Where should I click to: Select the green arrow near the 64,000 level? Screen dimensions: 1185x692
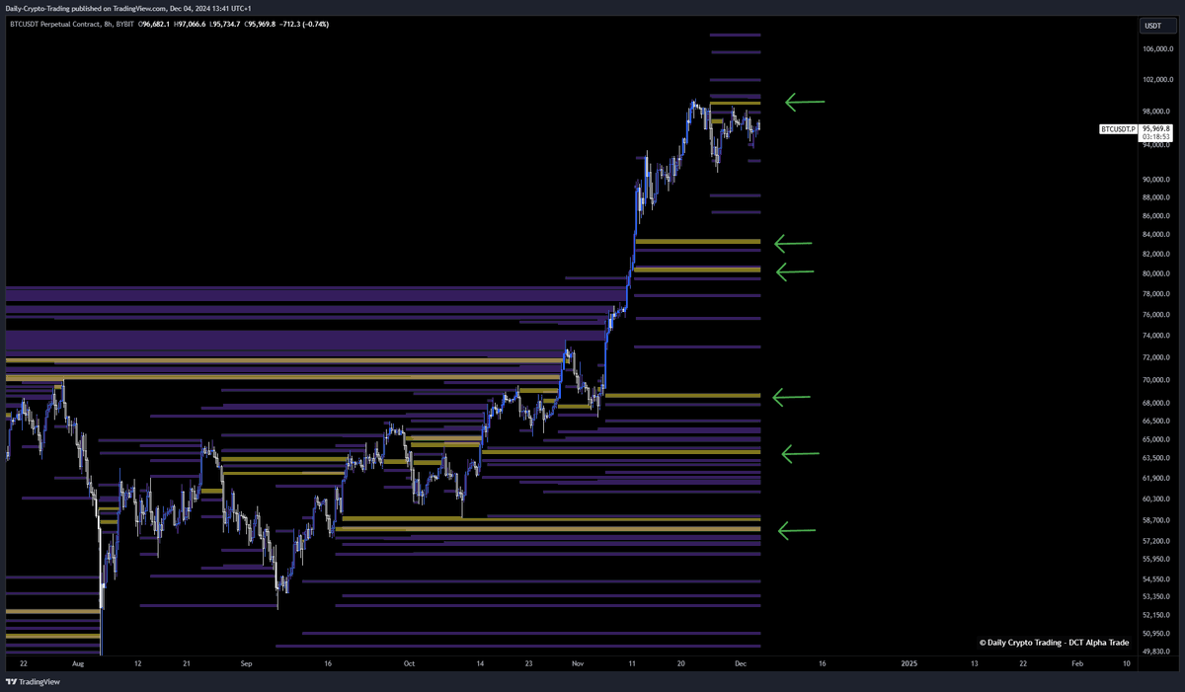click(800, 454)
